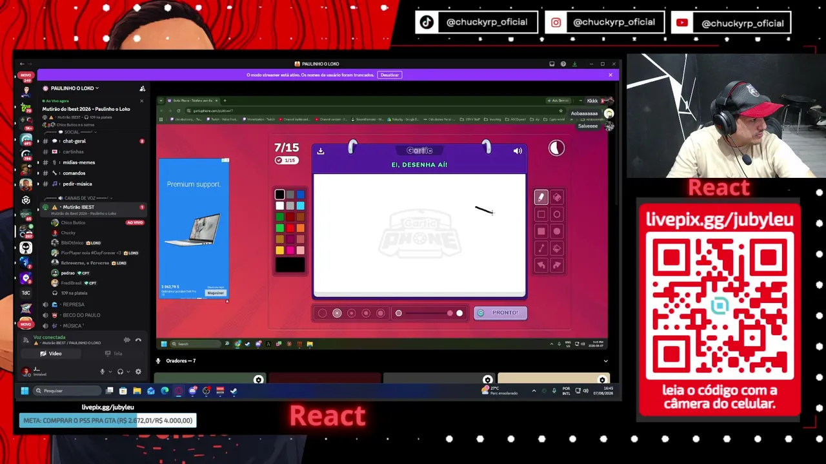
Task: Choose the filled circle shape tool
Action: [x=557, y=231]
